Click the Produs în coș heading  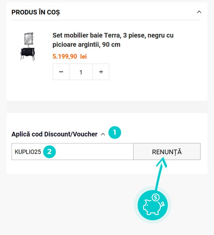(x=36, y=12)
